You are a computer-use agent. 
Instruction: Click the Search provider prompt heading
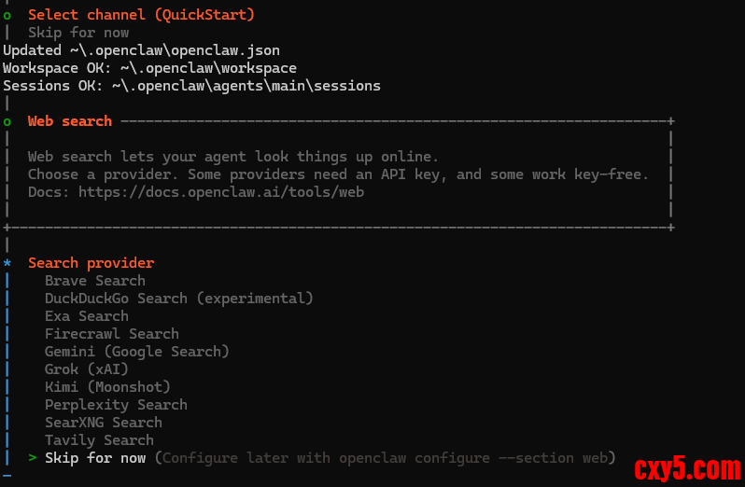91,263
